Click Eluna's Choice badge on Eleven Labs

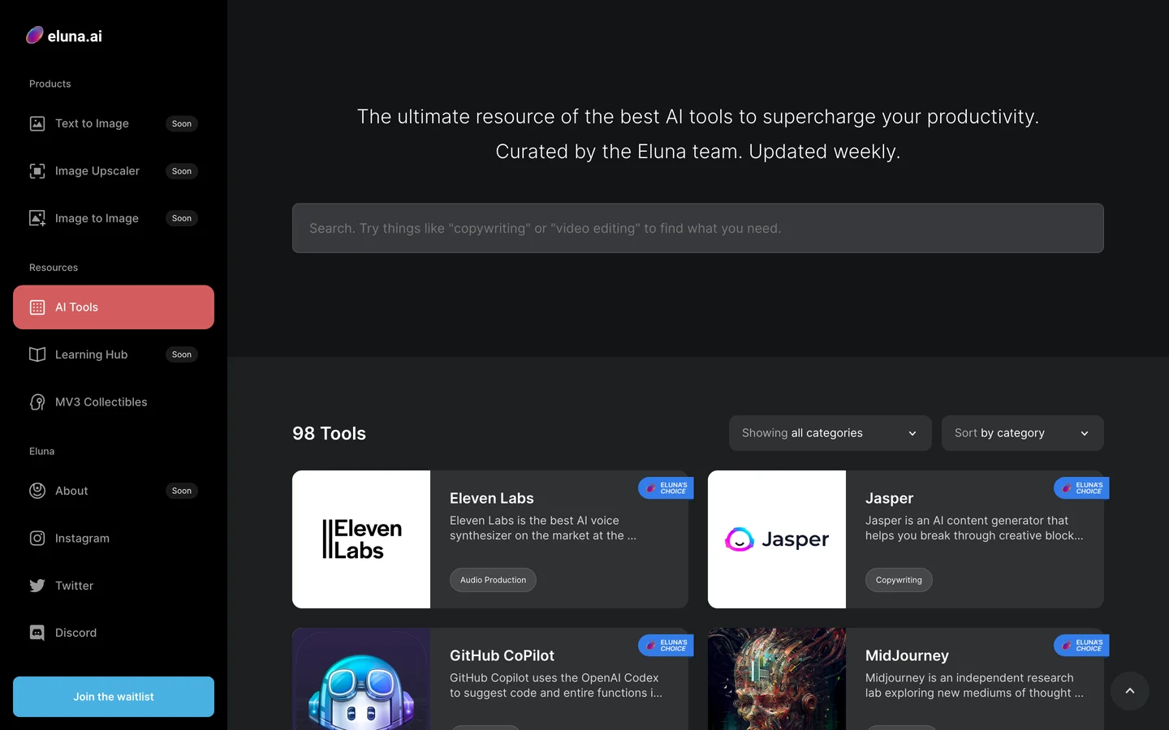666,488
